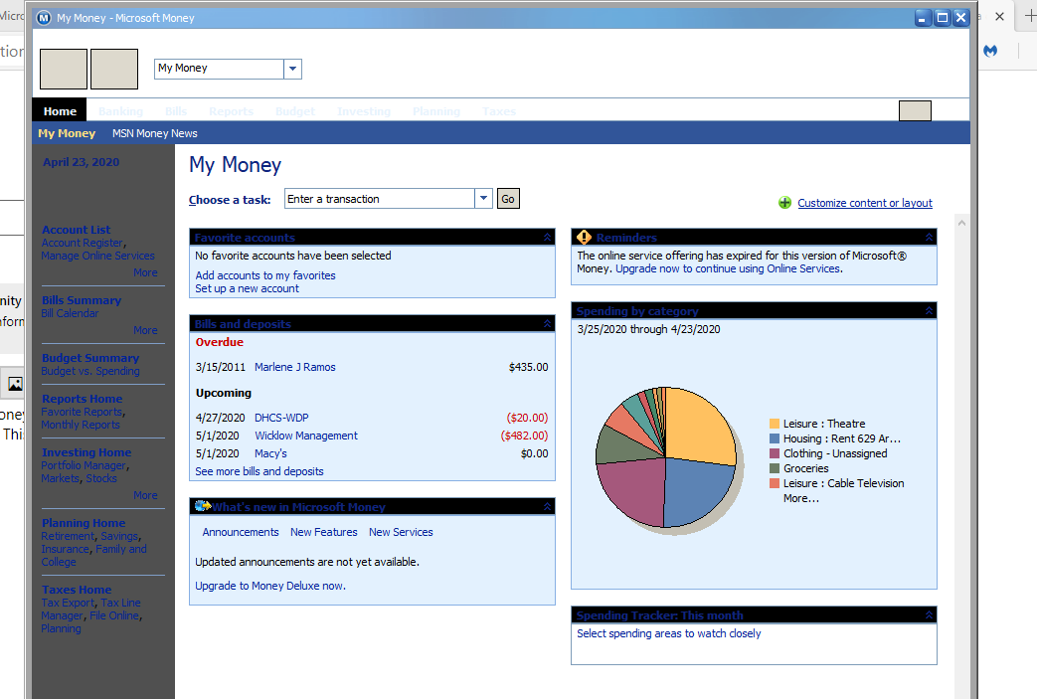Image resolution: width=1037 pixels, height=699 pixels.
Task: Open MSN Money News sub-tab
Action: 155,133
